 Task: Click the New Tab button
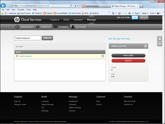pos(141,6)
